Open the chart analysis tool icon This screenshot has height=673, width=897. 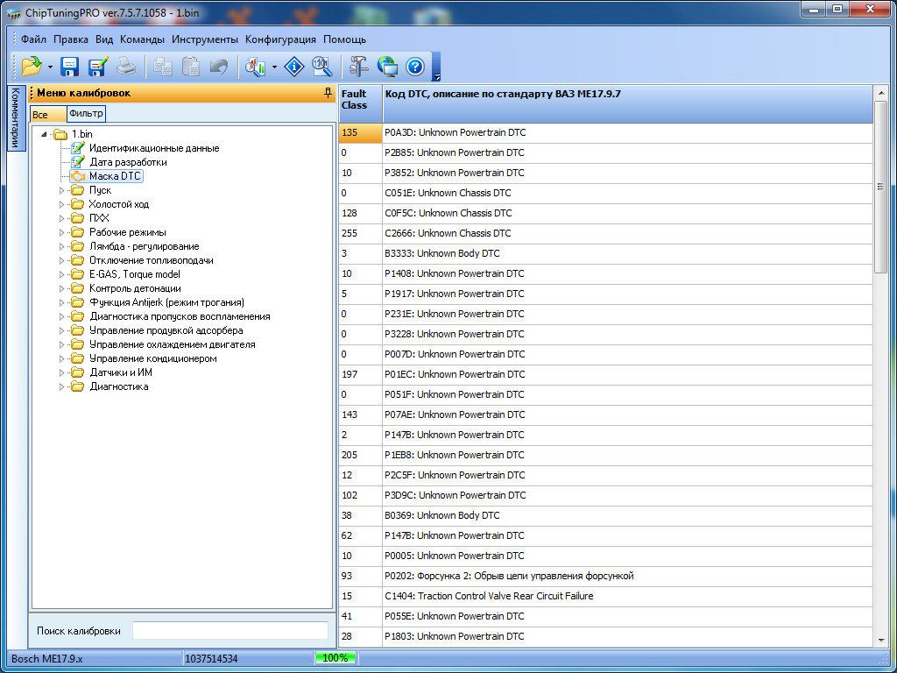click(x=256, y=66)
